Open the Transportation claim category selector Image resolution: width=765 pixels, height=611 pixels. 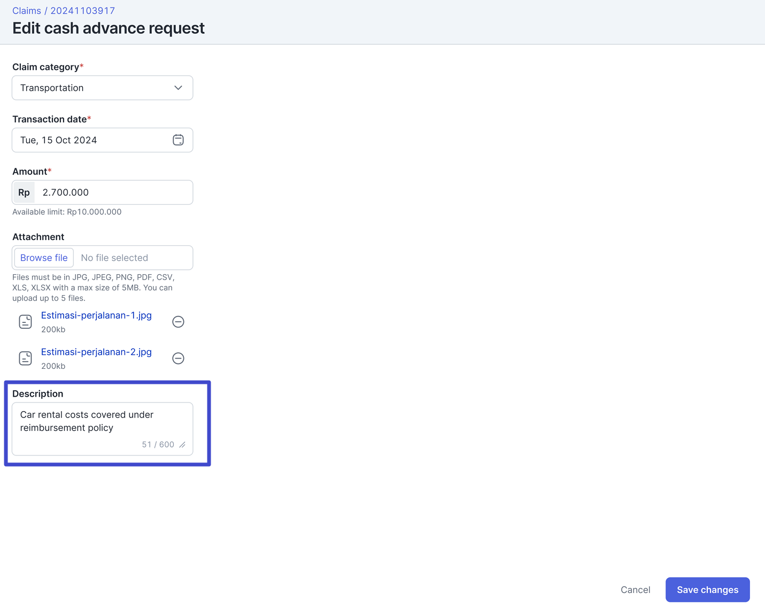(x=102, y=88)
